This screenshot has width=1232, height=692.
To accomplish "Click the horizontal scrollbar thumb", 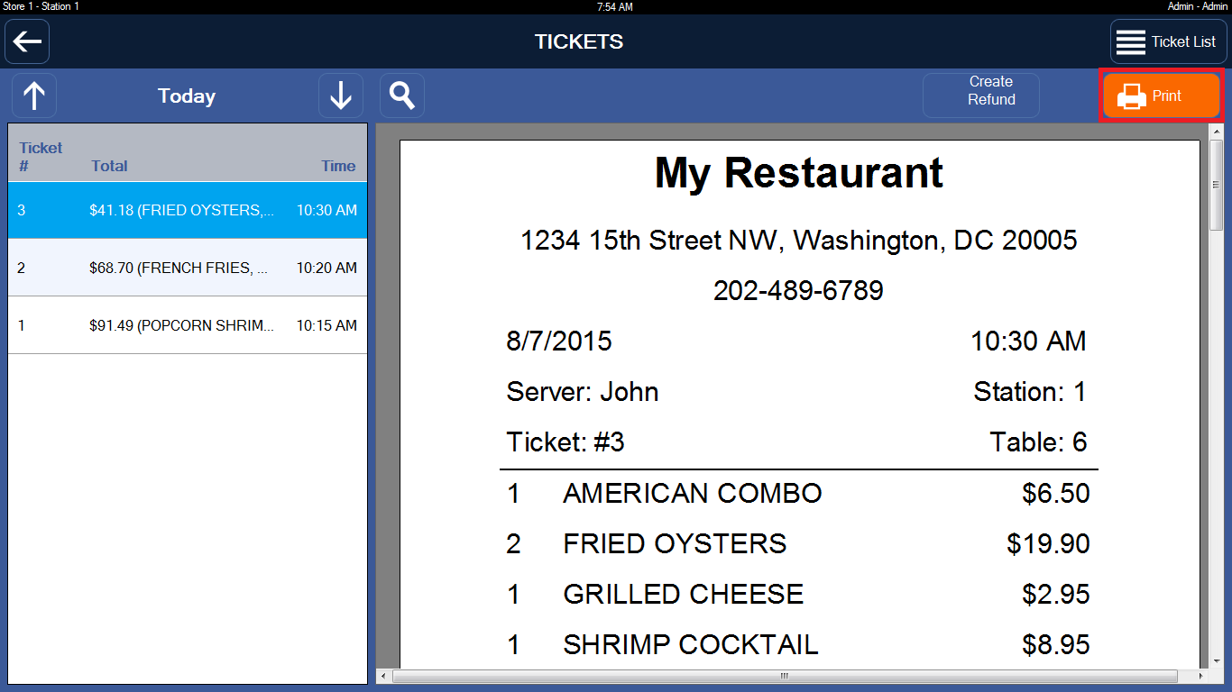I will [x=785, y=676].
